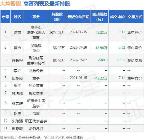The height and width of the screenshot is (140, 144).
Task: Click the 8.32 average price
Action: [122, 47]
